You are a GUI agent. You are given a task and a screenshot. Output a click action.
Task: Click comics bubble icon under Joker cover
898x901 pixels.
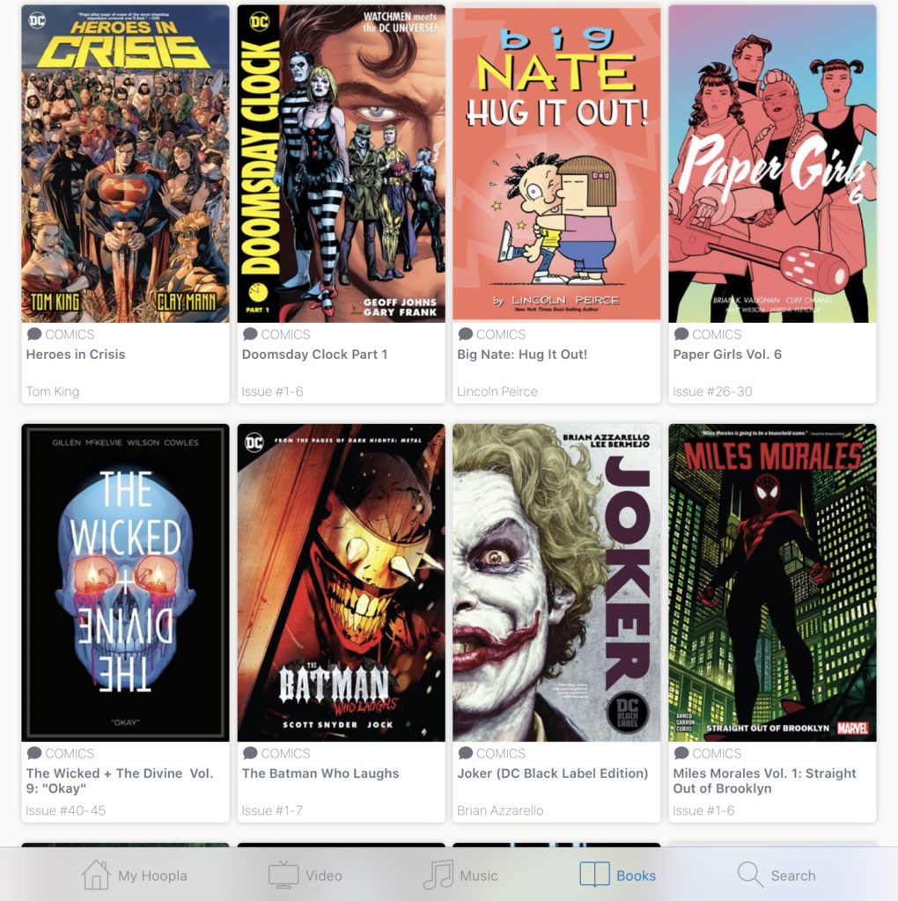coord(465,753)
